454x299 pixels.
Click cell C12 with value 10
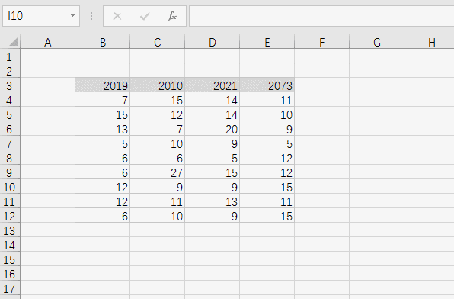(157, 216)
